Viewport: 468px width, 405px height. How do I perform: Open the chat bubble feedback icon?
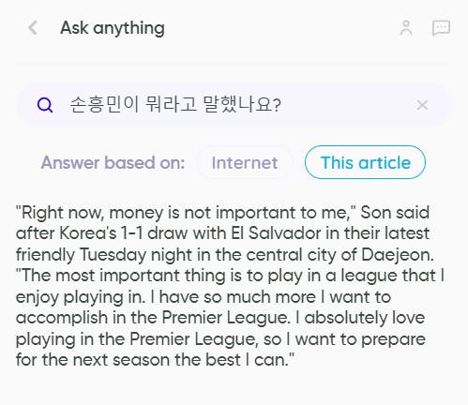click(x=441, y=28)
